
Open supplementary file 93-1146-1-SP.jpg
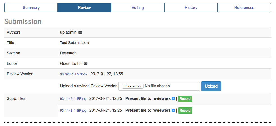[x=73, y=111]
